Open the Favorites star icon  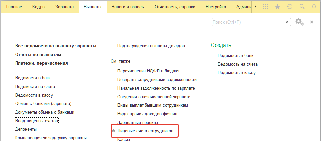(277, 7)
